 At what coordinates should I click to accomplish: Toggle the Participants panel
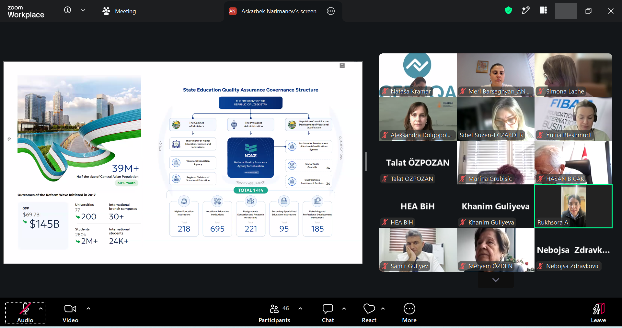274,313
